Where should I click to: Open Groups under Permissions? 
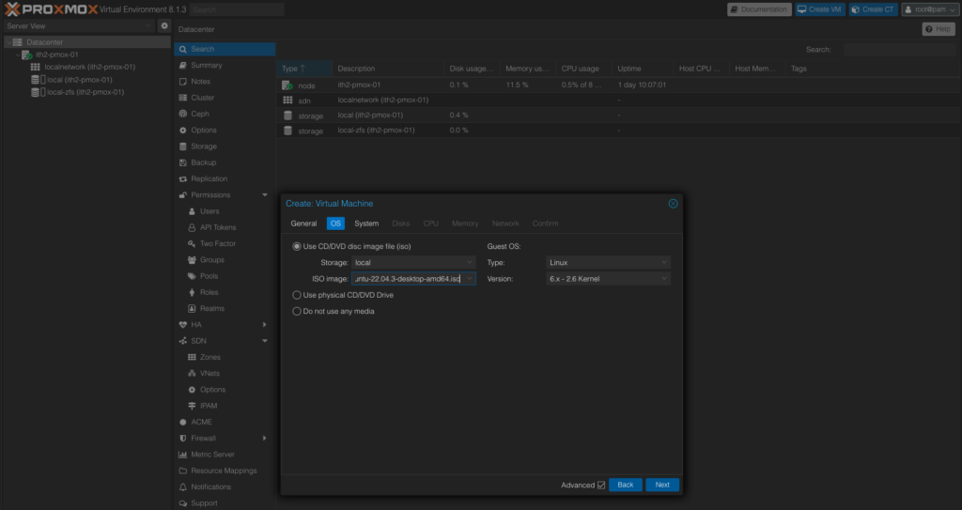(225, 259)
